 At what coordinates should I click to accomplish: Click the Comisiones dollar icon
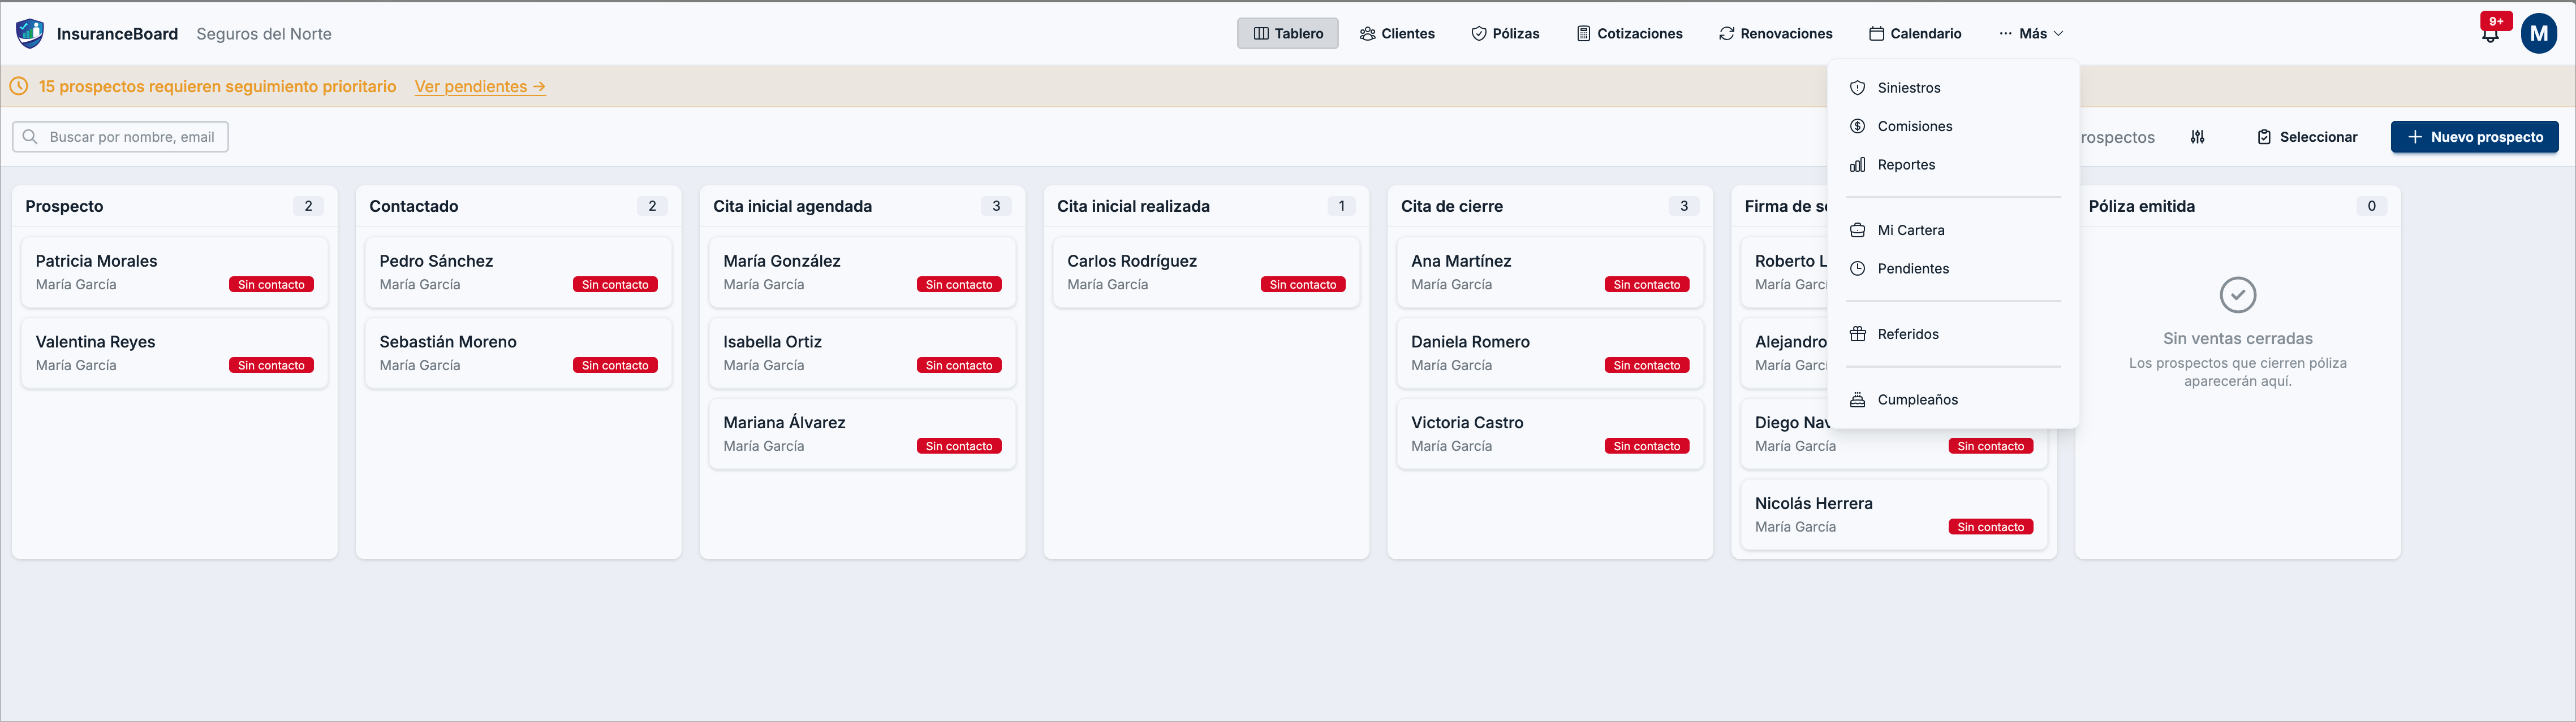[1857, 126]
